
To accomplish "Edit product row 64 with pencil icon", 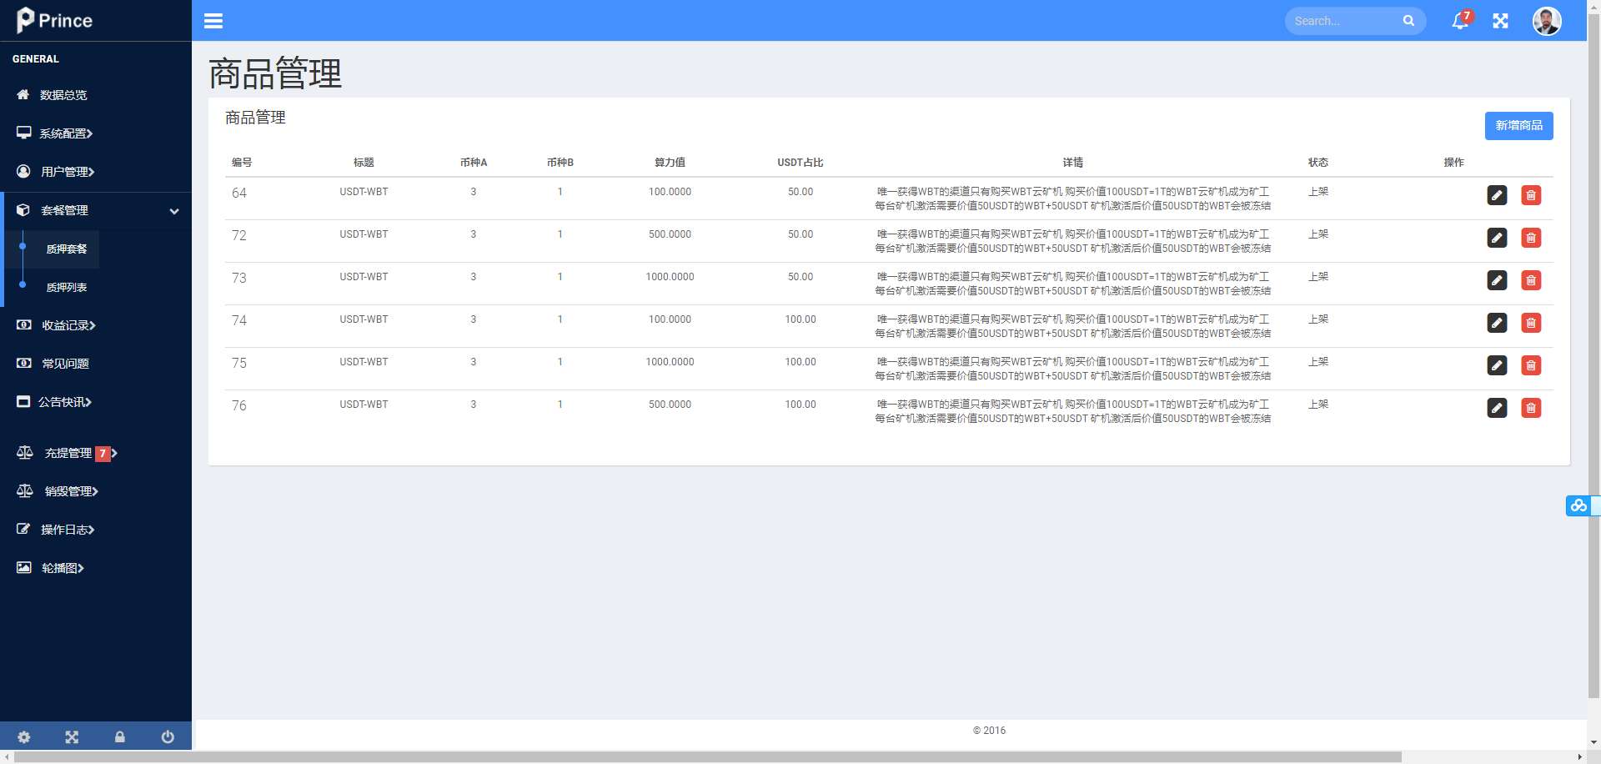I will 1497,195.
